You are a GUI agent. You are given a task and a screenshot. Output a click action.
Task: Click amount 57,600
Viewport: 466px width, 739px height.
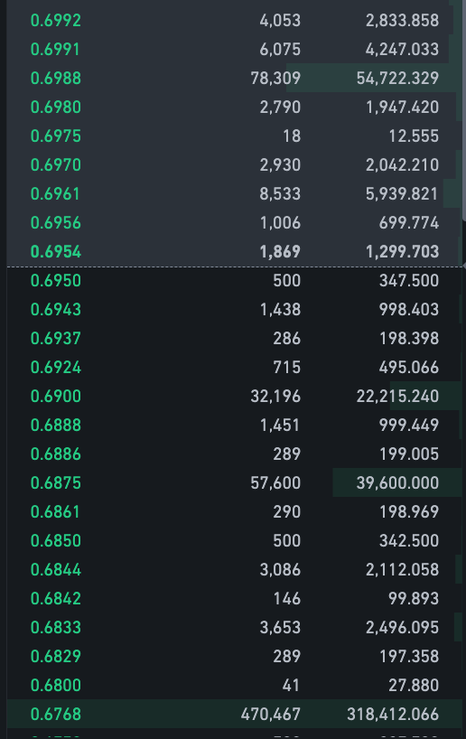275,483
